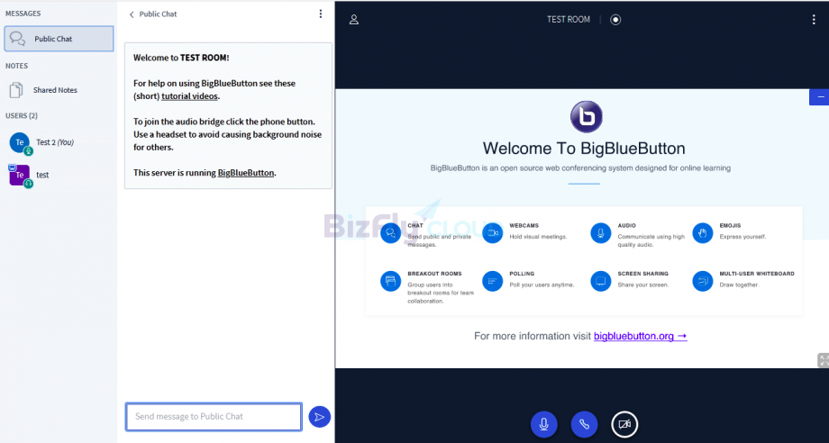Click the test user purple avatar
Viewport: 829px width, 443px height.
[20, 175]
